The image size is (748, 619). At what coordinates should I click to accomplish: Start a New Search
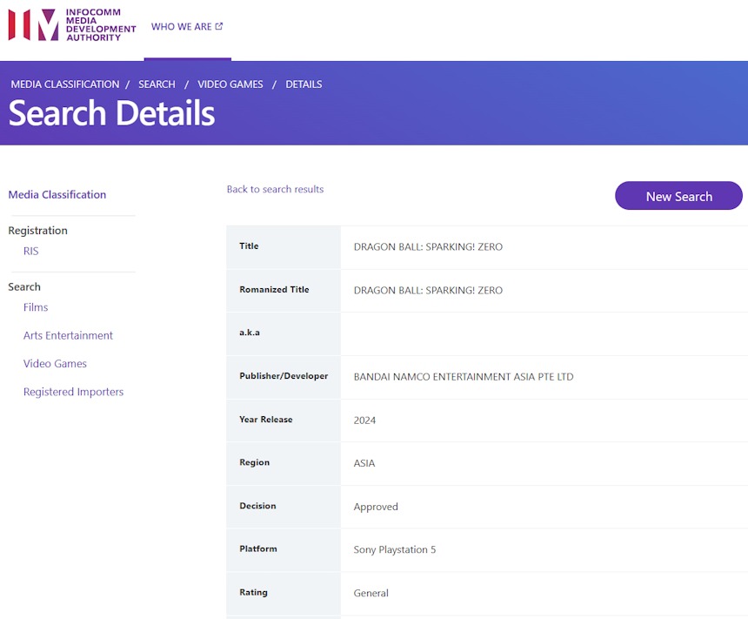678,195
